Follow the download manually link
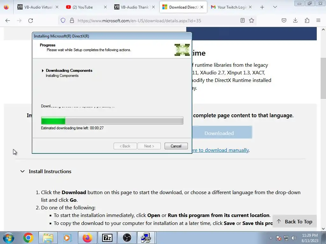326x244 pixels. 220,150
